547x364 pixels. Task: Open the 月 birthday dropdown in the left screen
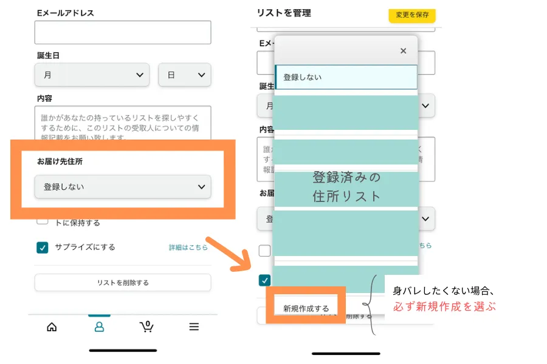click(x=92, y=75)
